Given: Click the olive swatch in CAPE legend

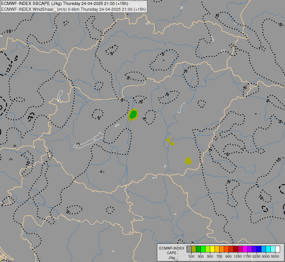Looking at the screenshot, I should (x=194, y=249).
